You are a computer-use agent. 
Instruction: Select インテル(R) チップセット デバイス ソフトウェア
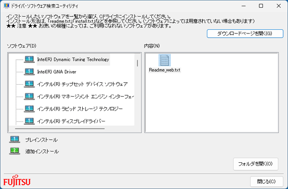(82, 84)
